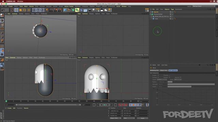The height and width of the screenshot is (122, 218).
Task: Adjust the soft selection Strength slider
Action: pyautogui.click(x=191, y=84)
